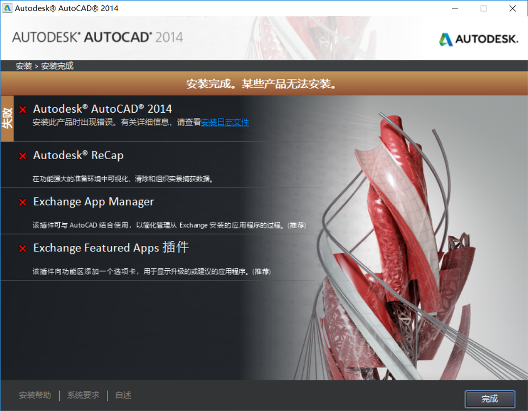
Task: Click the red X by Exchange Featured Apps
Action: tap(23, 249)
